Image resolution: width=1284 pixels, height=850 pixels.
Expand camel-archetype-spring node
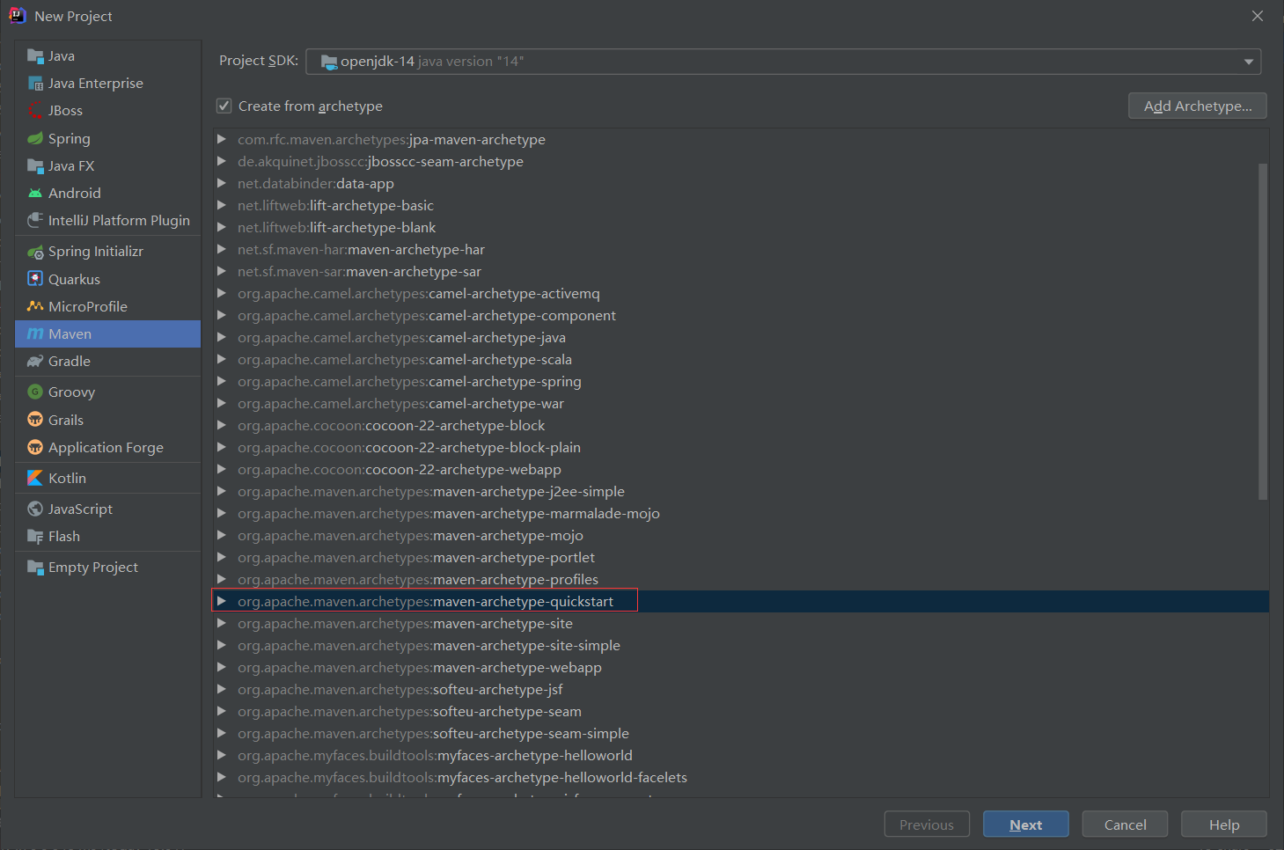click(x=222, y=381)
